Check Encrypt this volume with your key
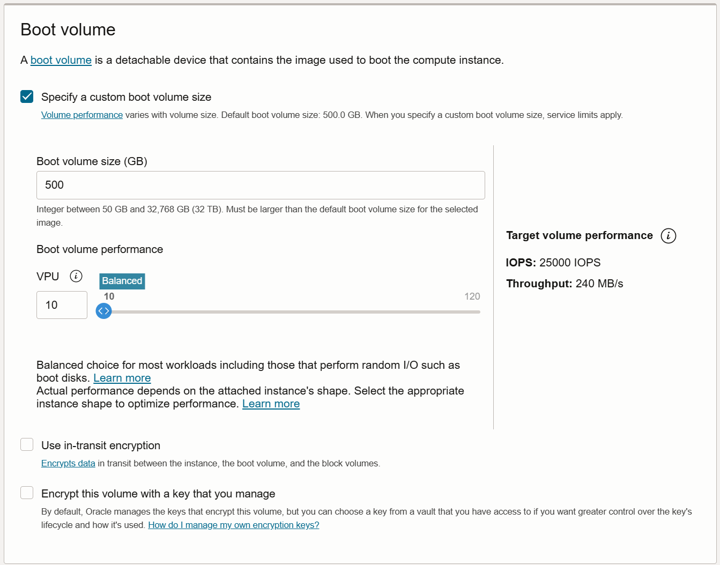720x565 pixels. pyautogui.click(x=27, y=493)
